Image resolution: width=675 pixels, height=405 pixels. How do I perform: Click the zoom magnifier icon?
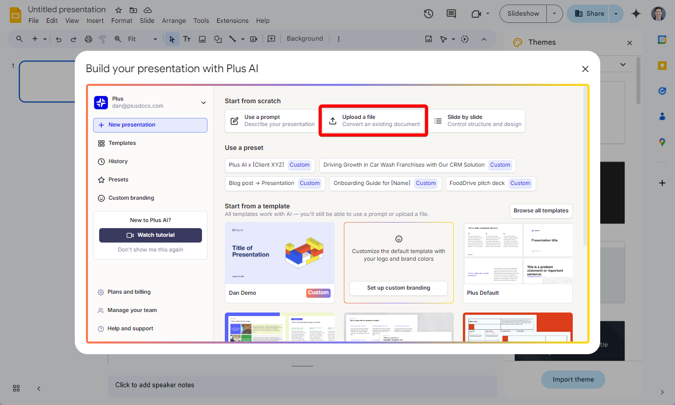(x=118, y=39)
